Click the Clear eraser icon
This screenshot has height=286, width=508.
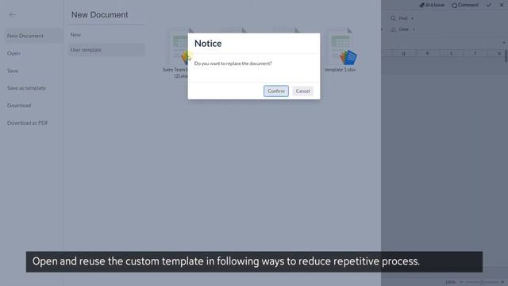tap(394, 29)
